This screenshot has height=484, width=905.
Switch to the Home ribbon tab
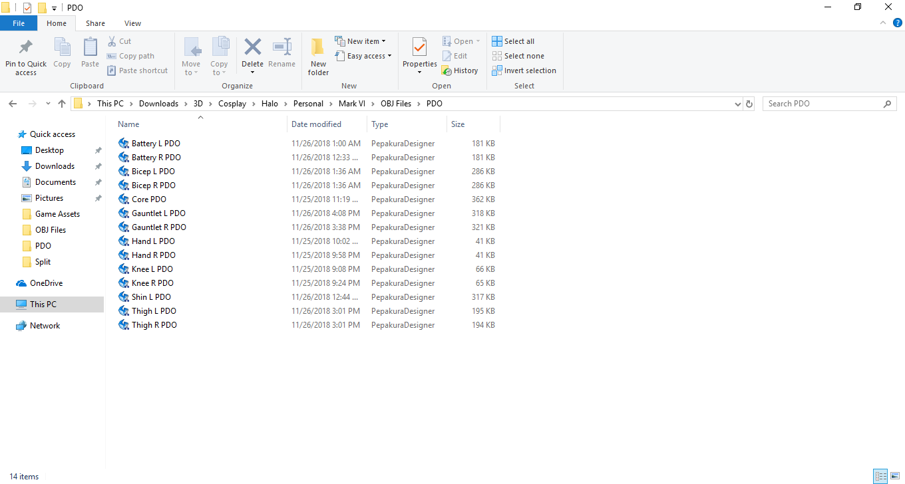pos(57,23)
